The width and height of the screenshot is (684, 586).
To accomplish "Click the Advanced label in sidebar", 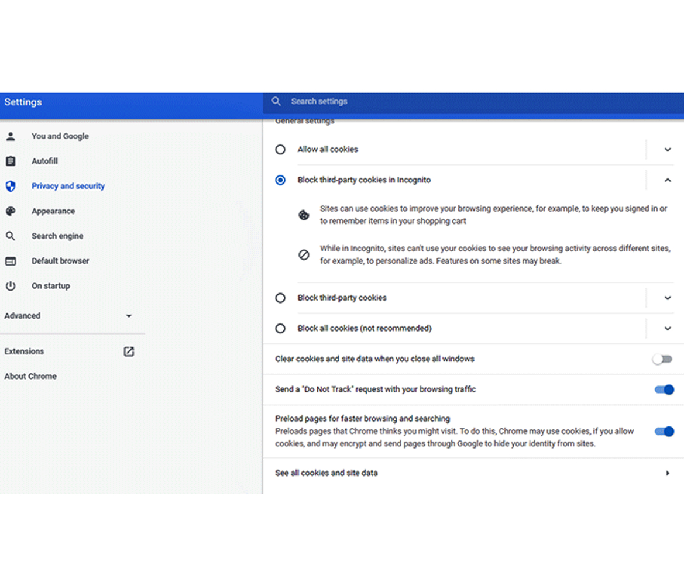I will tap(22, 316).
